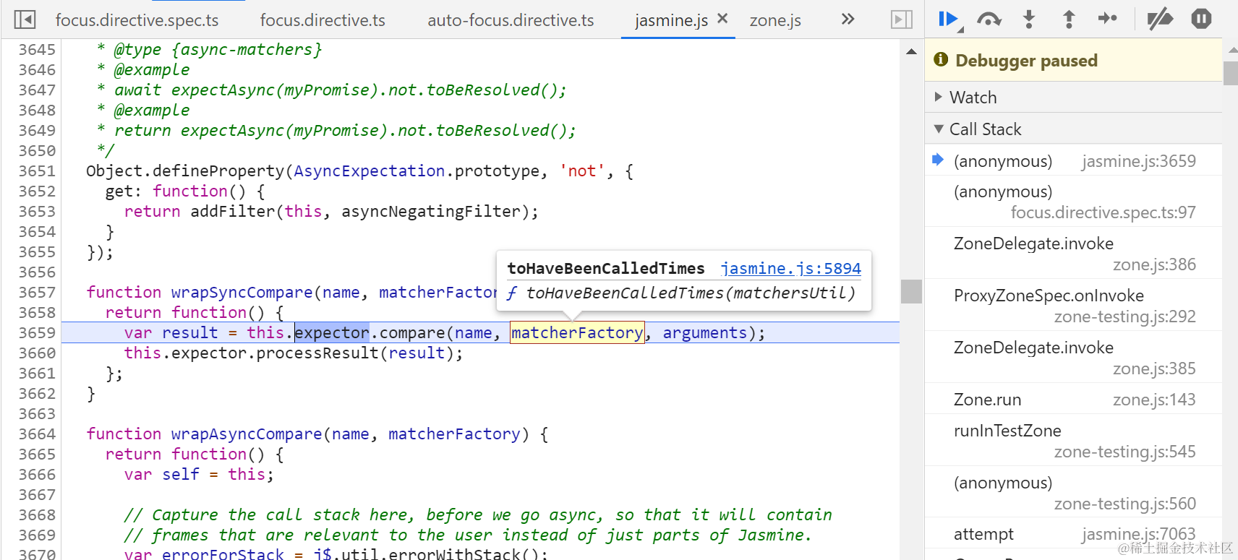
Task: Select the runInTestZone call frame
Action: [x=1073, y=441]
